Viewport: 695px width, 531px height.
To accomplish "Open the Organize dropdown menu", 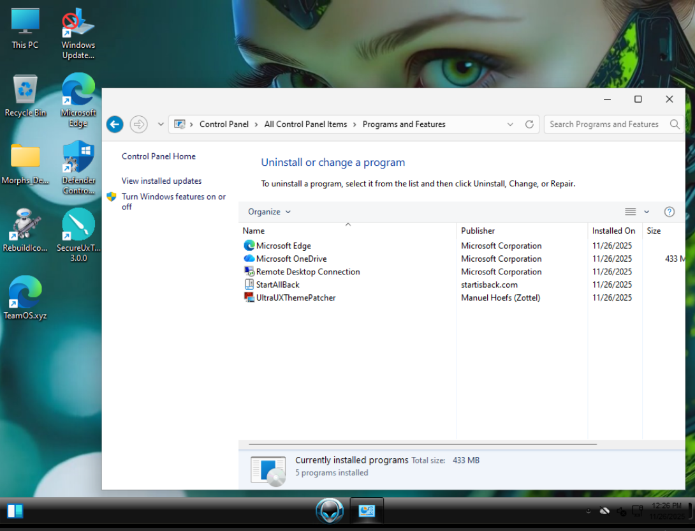I will [269, 212].
